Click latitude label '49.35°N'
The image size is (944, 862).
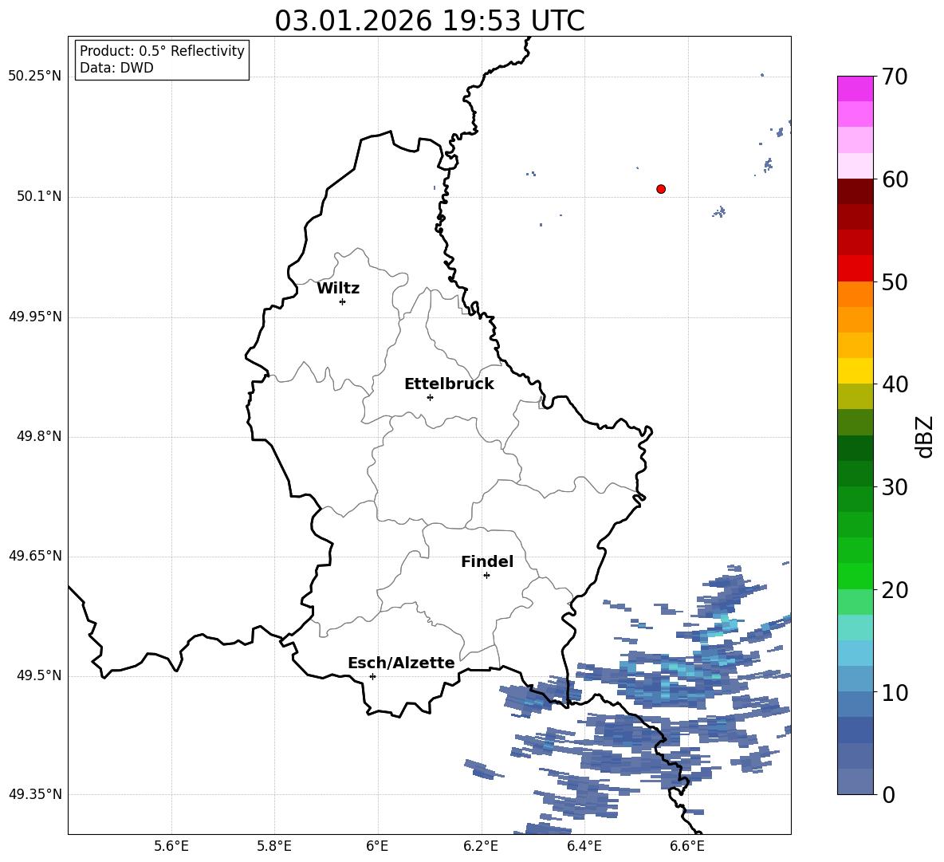(x=35, y=794)
